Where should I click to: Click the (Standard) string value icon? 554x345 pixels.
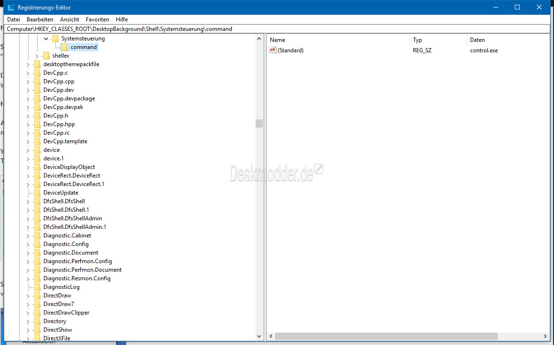(x=272, y=50)
